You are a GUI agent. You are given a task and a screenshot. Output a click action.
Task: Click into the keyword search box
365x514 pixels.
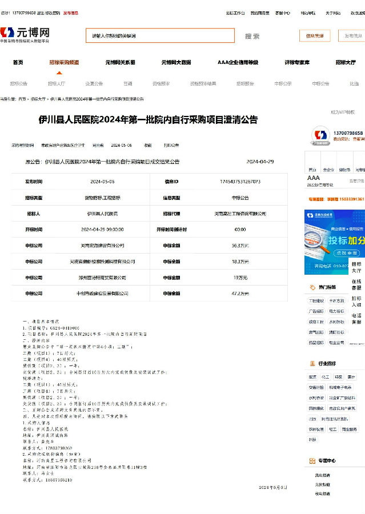[x=160, y=35]
